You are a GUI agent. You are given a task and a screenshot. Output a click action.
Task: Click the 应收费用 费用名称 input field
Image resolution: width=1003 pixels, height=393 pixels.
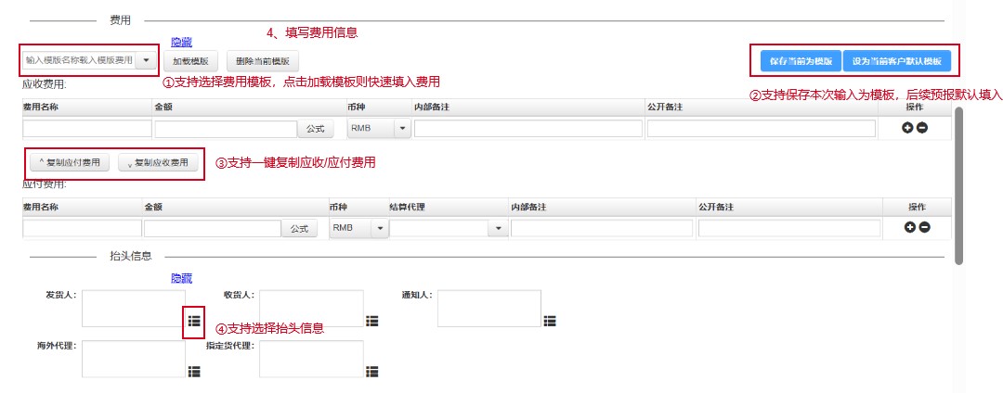[87, 129]
